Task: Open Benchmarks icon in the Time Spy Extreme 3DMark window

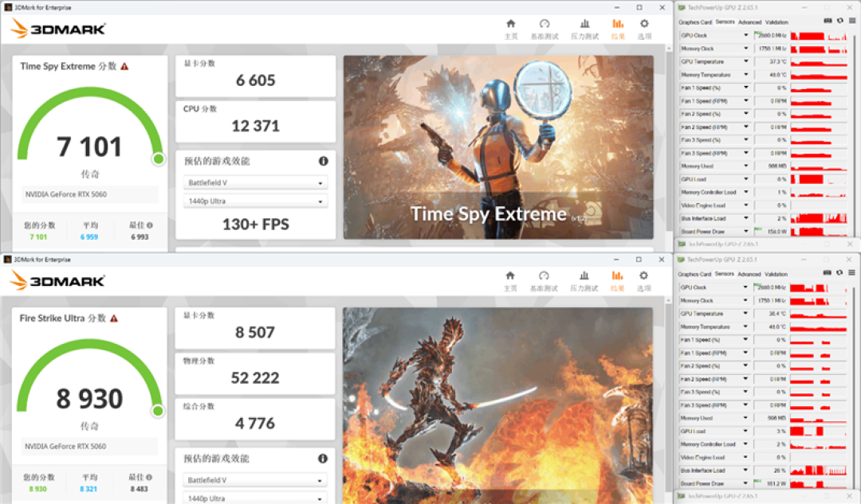Action: [545, 29]
